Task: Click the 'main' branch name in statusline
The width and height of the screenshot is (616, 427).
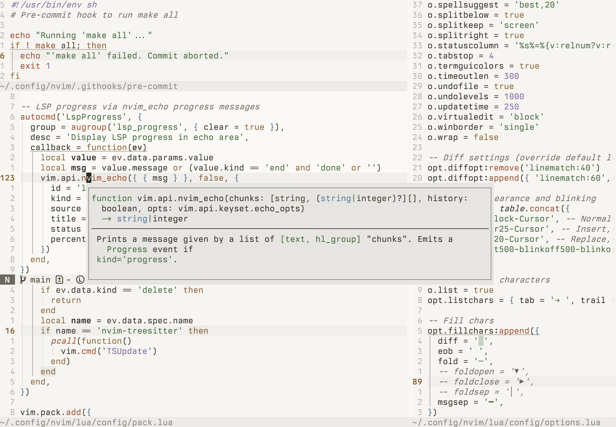Action: point(40,280)
